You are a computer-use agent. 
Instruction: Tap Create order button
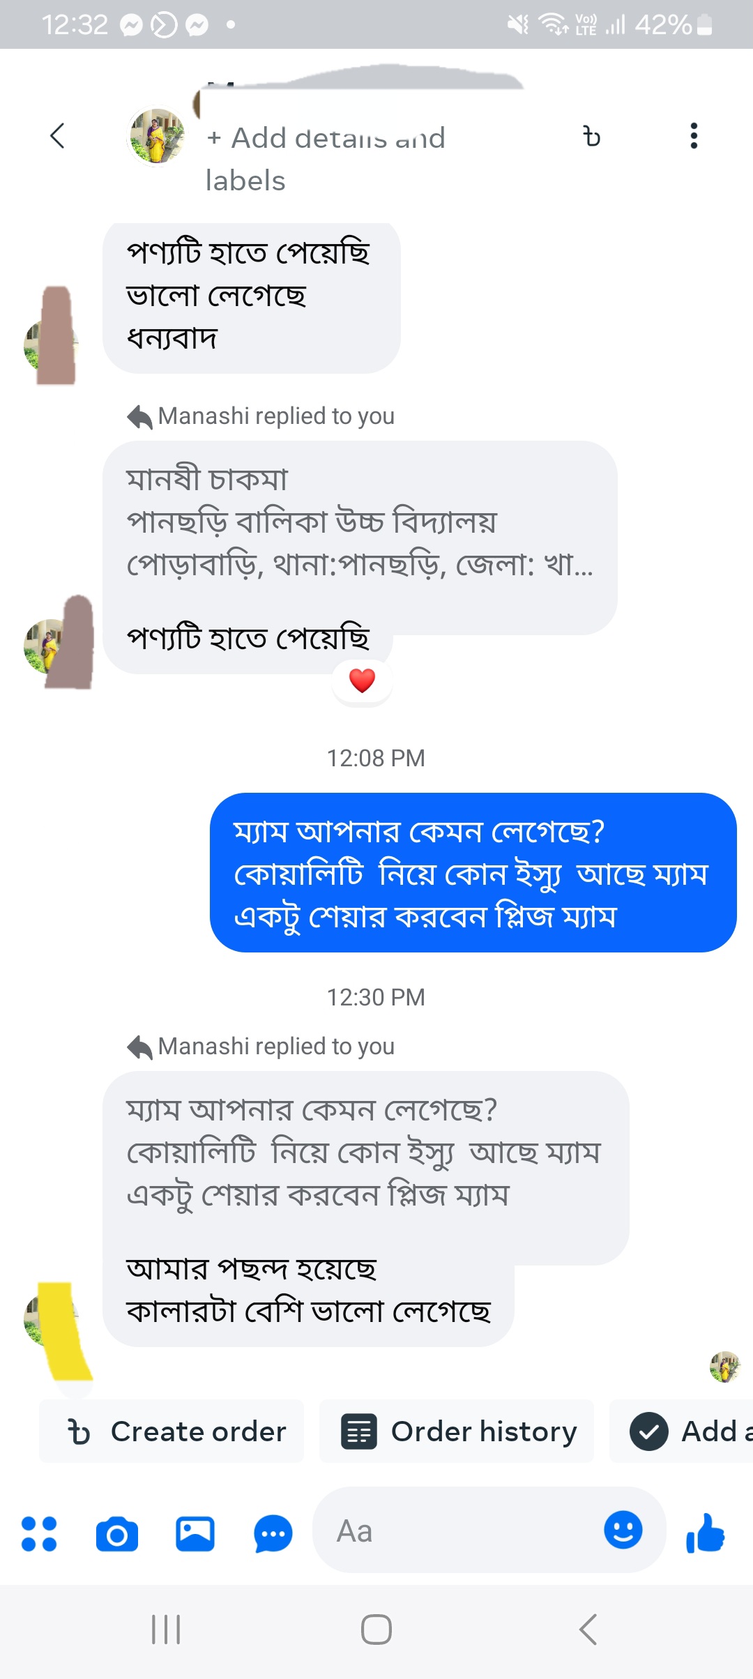pos(172,1431)
